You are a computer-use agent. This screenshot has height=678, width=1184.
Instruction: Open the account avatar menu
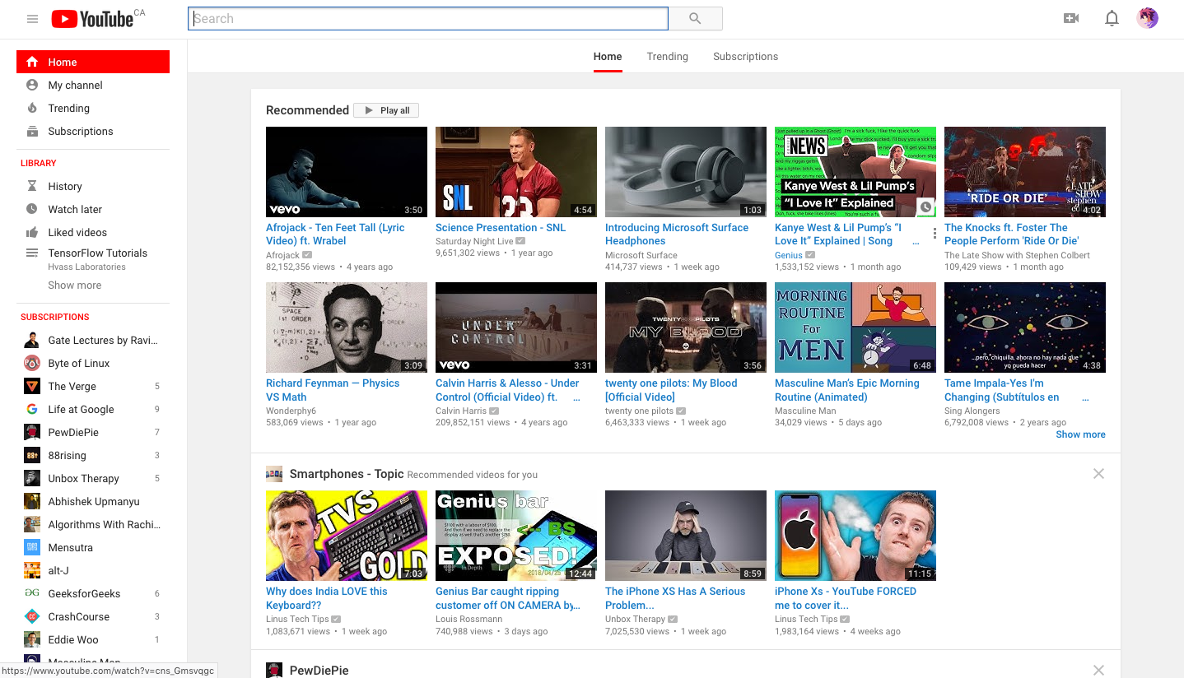tap(1147, 18)
